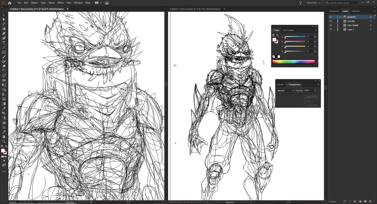Click target circle of COLORS layer
The image size is (377, 204).
pos(371,21)
